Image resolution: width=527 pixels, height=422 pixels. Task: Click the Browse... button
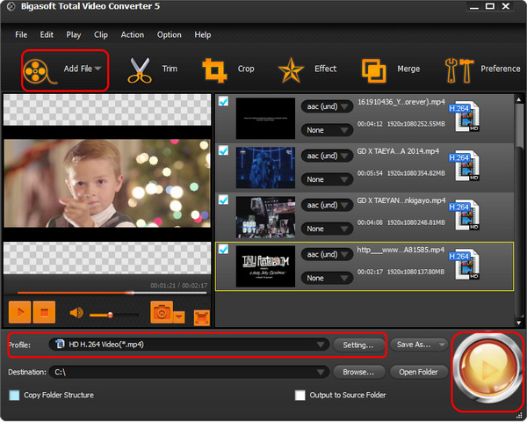[358, 372]
